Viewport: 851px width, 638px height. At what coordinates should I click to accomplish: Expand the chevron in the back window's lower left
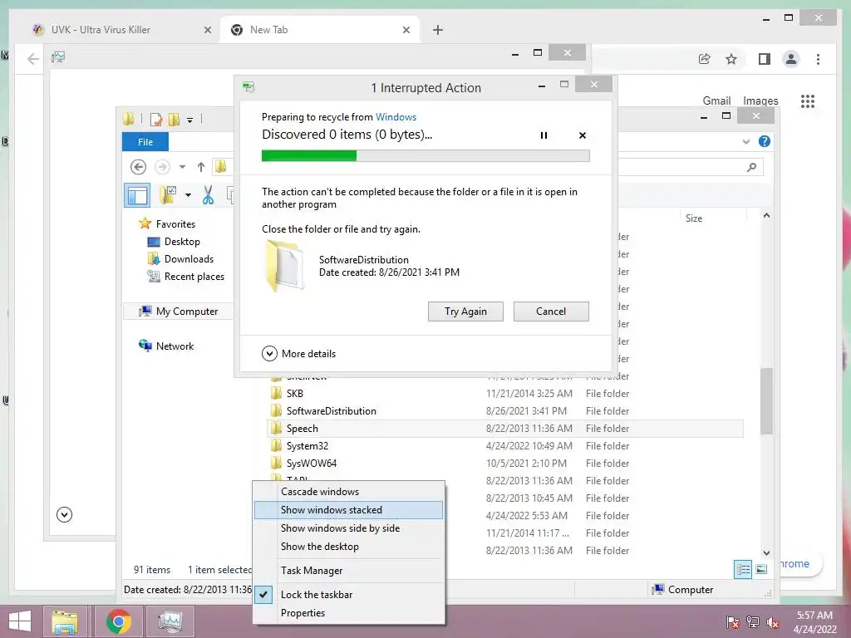pos(64,514)
